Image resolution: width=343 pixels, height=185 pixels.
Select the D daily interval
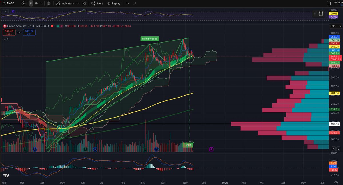31,3
